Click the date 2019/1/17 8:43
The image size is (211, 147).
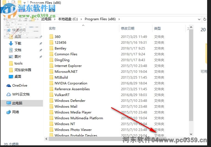(133, 60)
